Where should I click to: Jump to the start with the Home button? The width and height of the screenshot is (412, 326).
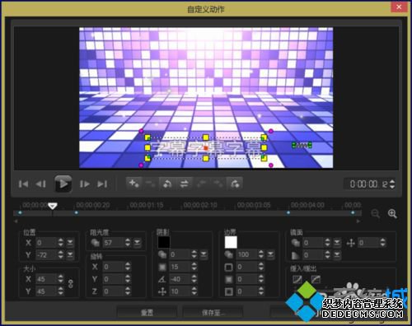tap(23, 184)
